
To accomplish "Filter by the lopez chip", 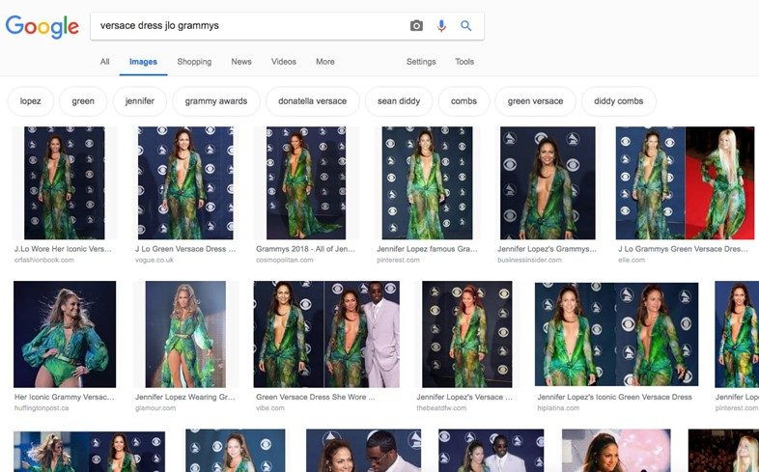I will pos(31,101).
